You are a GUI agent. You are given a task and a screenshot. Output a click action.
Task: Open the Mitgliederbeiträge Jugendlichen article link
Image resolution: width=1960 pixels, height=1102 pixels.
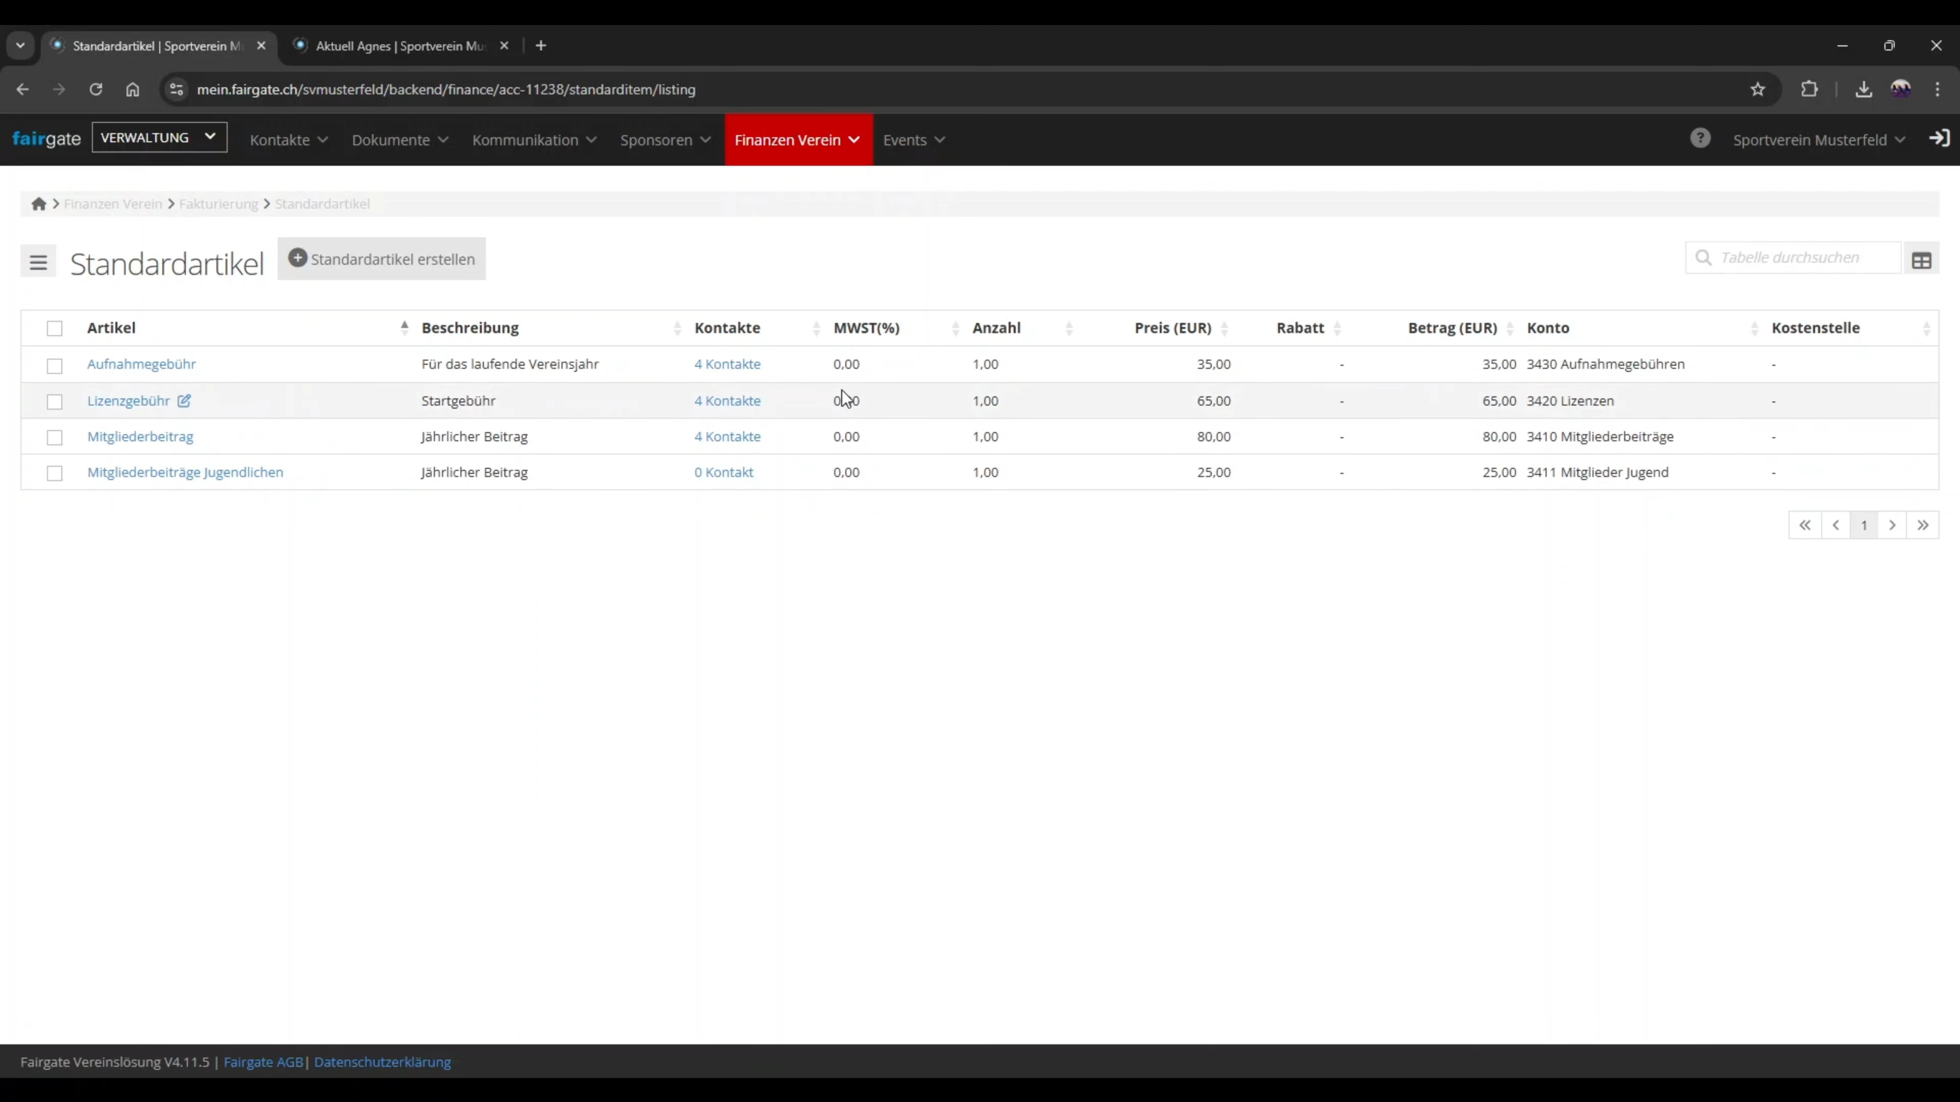[x=185, y=472]
